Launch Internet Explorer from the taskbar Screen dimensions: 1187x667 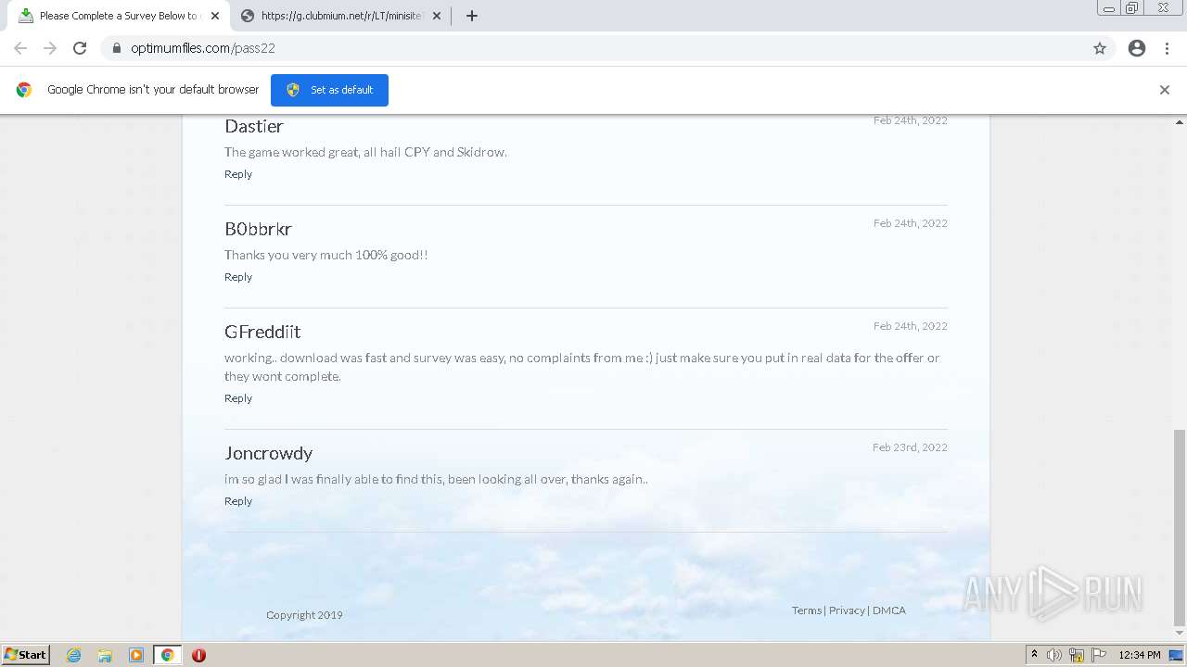(73, 655)
